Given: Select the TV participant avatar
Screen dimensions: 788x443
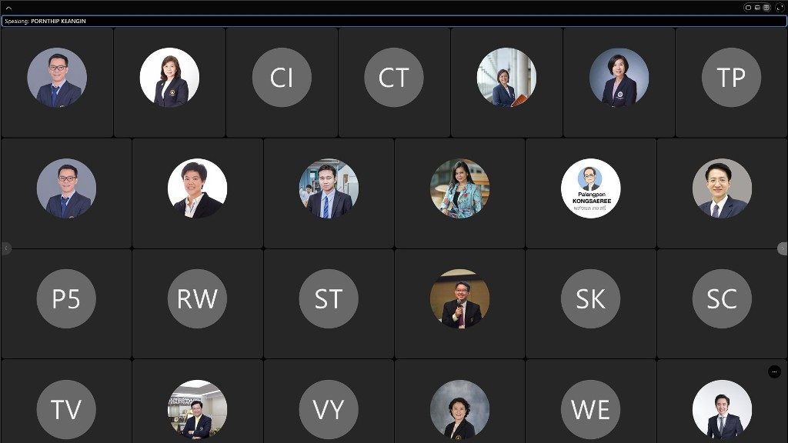Looking at the screenshot, I should (x=66, y=409).
